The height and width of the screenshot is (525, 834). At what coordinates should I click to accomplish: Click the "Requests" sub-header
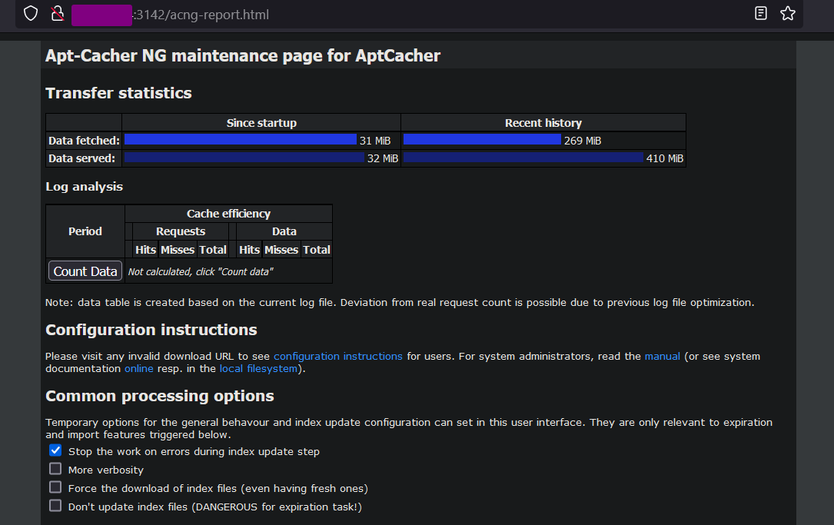(181, 231)
